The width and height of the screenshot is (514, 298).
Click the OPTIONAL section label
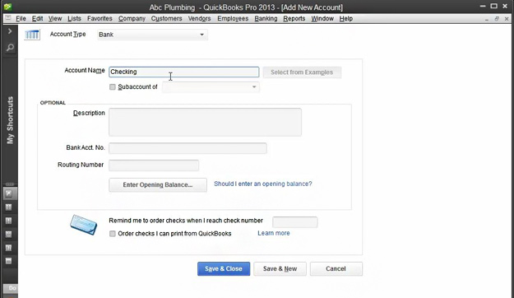tap(53, 103)
